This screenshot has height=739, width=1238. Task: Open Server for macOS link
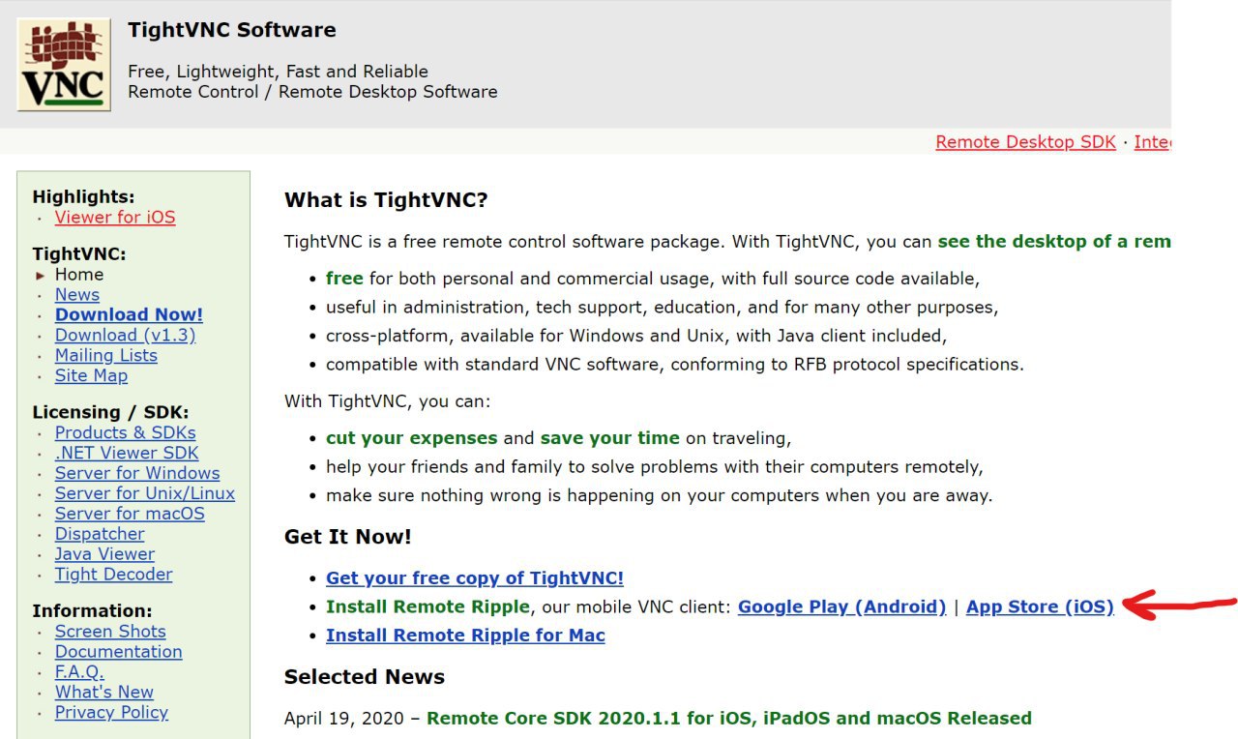pyautogui.click(x=130, y=515)
